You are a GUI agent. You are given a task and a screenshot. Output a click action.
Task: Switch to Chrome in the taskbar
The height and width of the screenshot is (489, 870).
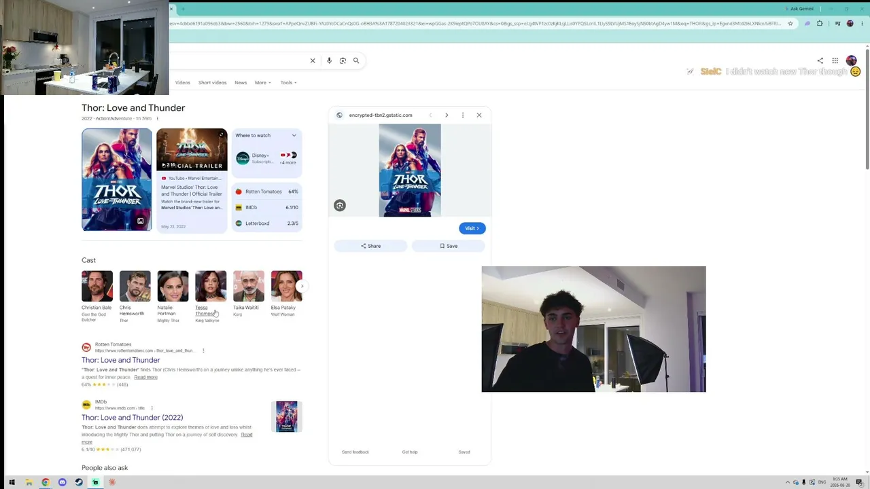pyautogui.click(x=46, y=483)
